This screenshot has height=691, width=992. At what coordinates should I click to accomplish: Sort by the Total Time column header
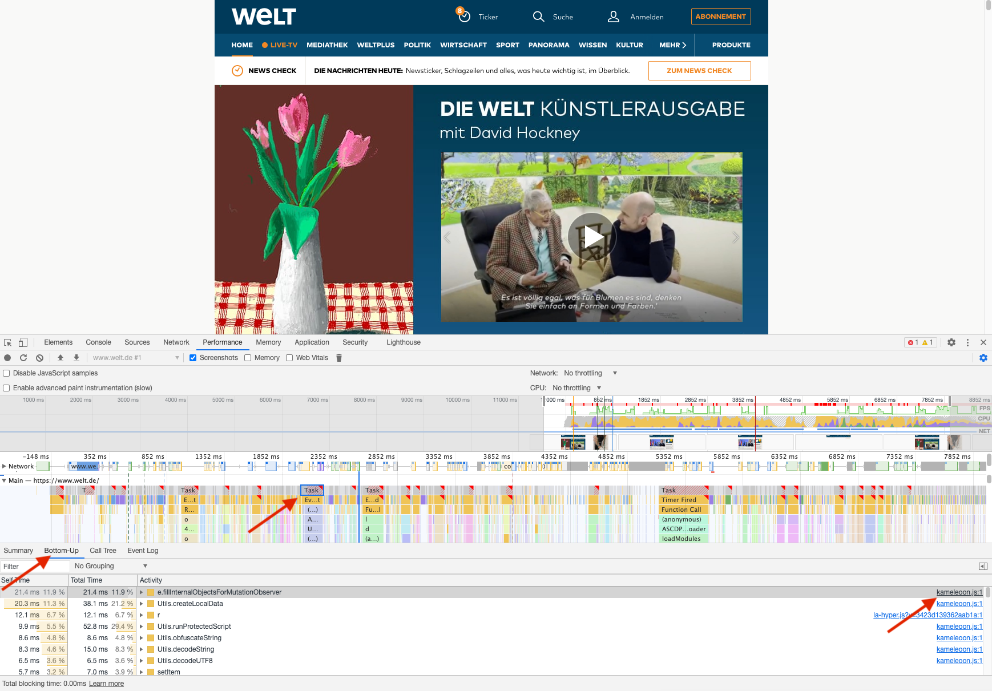(103, 580)
